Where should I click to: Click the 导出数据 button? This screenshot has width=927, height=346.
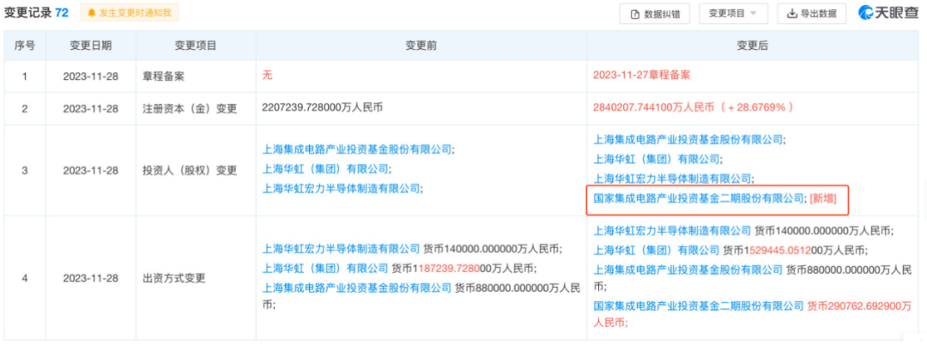(x=811, y=14)
